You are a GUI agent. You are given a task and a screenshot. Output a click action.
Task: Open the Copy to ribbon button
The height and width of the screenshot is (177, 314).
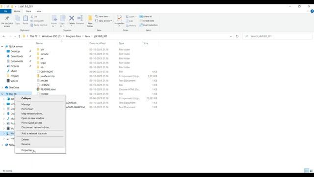[x=62, y=21]
